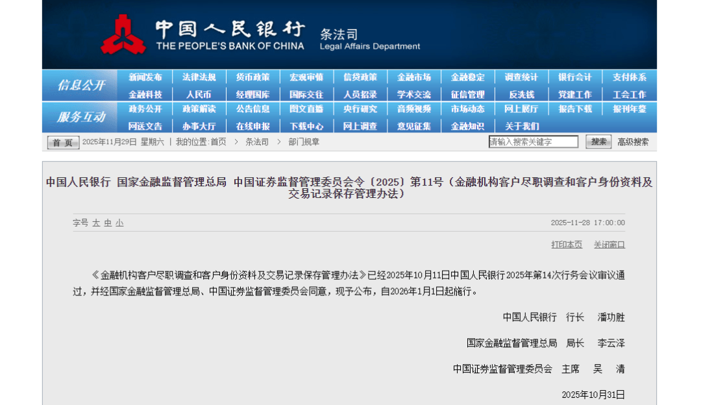Viewport: 701px width, 405px height.
Task: Open 高级搜索 advanced search link
Action: [633, 141]
